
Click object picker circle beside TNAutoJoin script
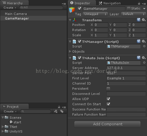point(144,63)
